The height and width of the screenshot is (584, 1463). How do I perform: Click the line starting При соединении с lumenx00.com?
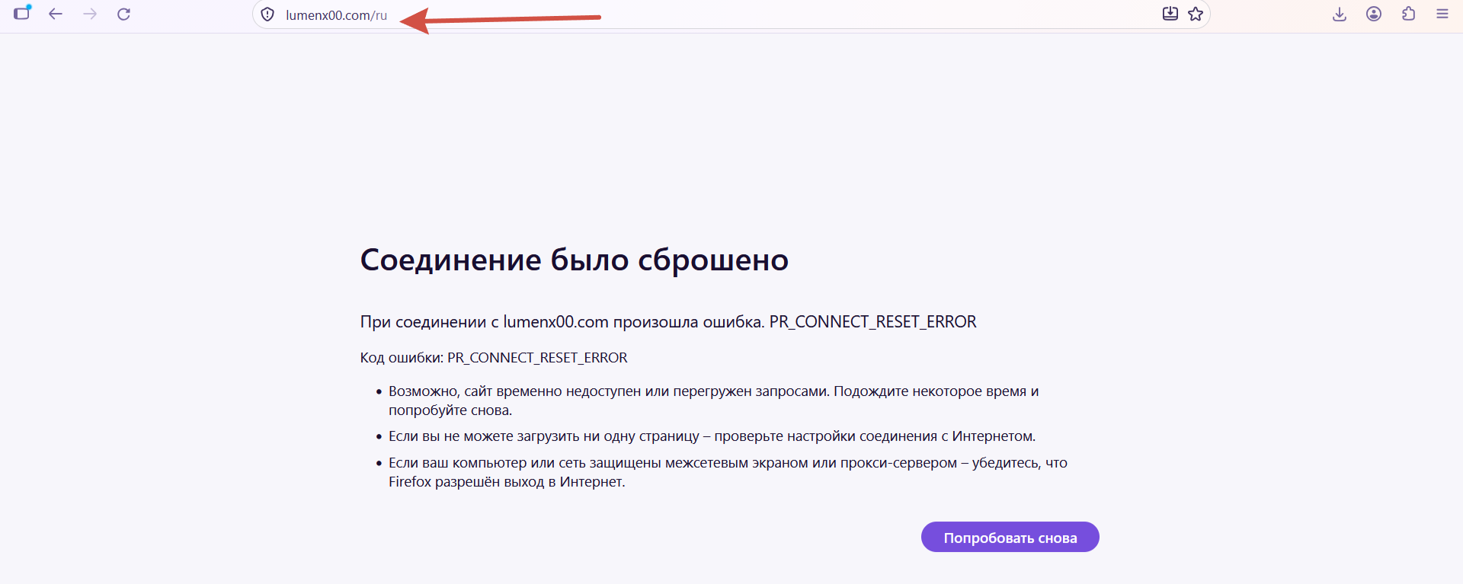click(668, 321)
